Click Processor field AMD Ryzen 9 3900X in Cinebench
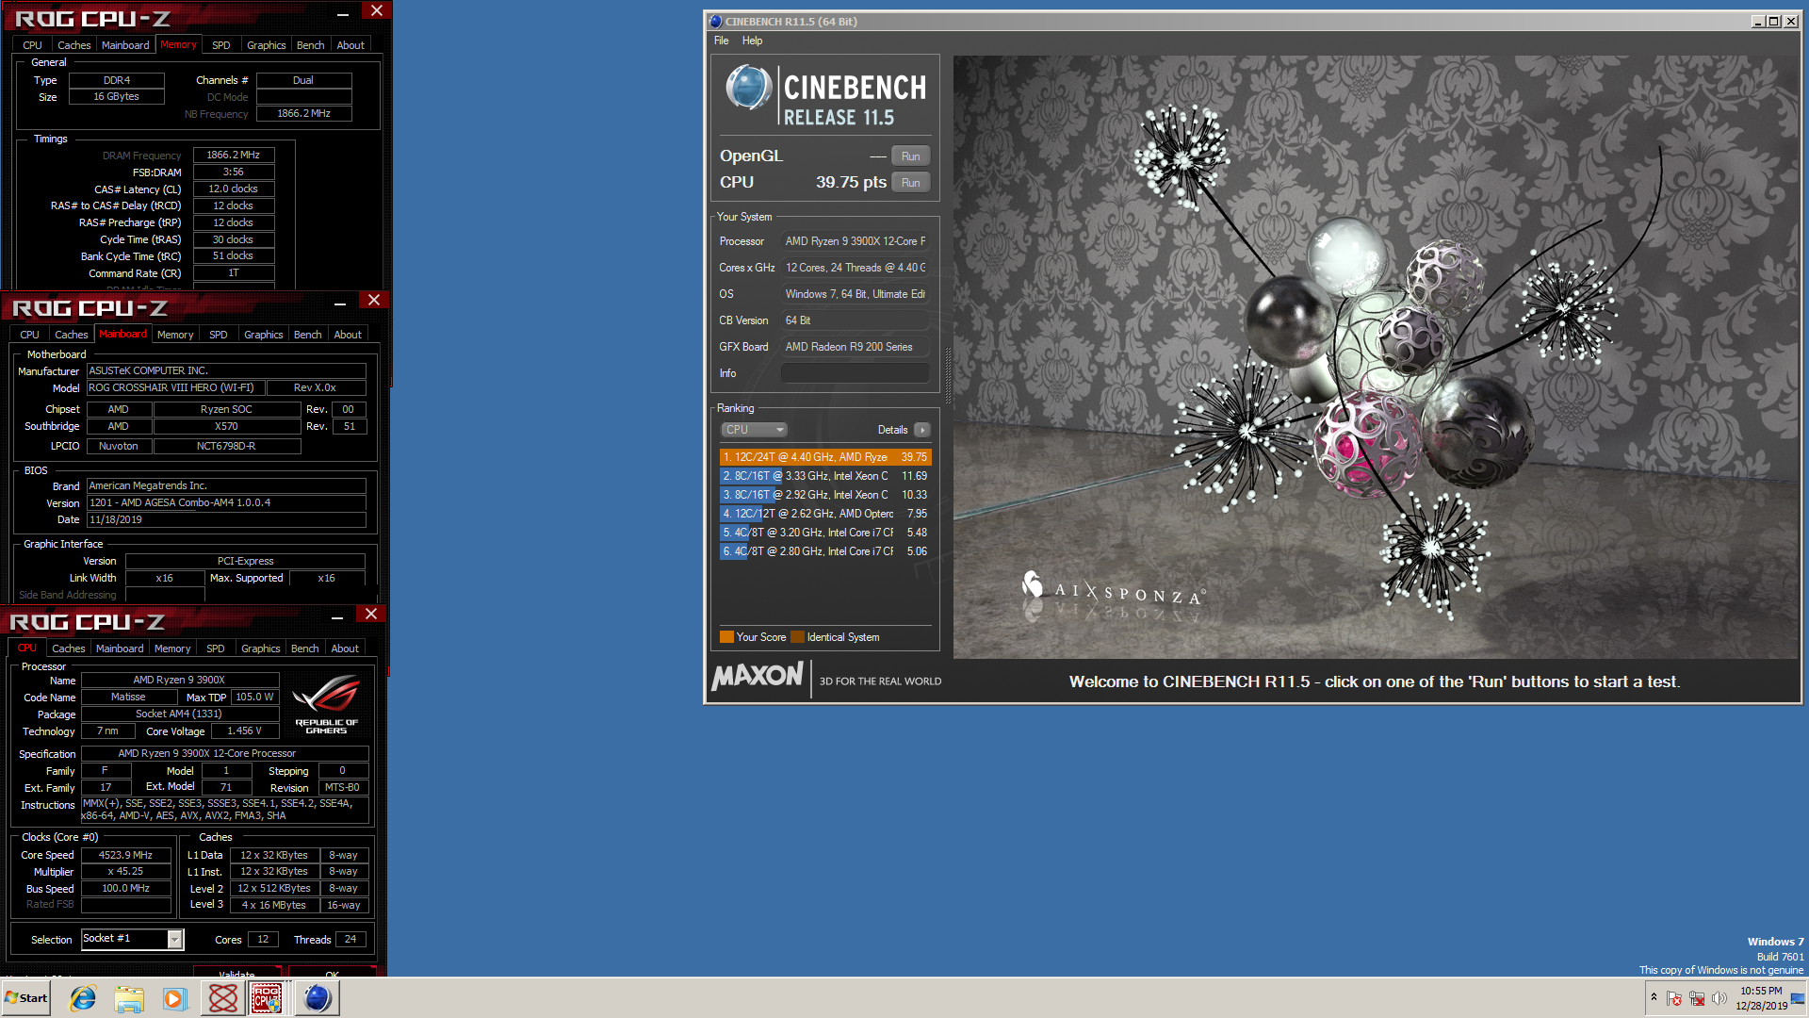This screenshot has height=1018, width=1809. click(856, 241)
